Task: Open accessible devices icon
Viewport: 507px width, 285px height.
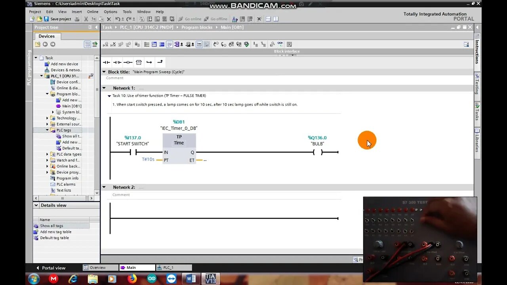Action: (235, 19)
